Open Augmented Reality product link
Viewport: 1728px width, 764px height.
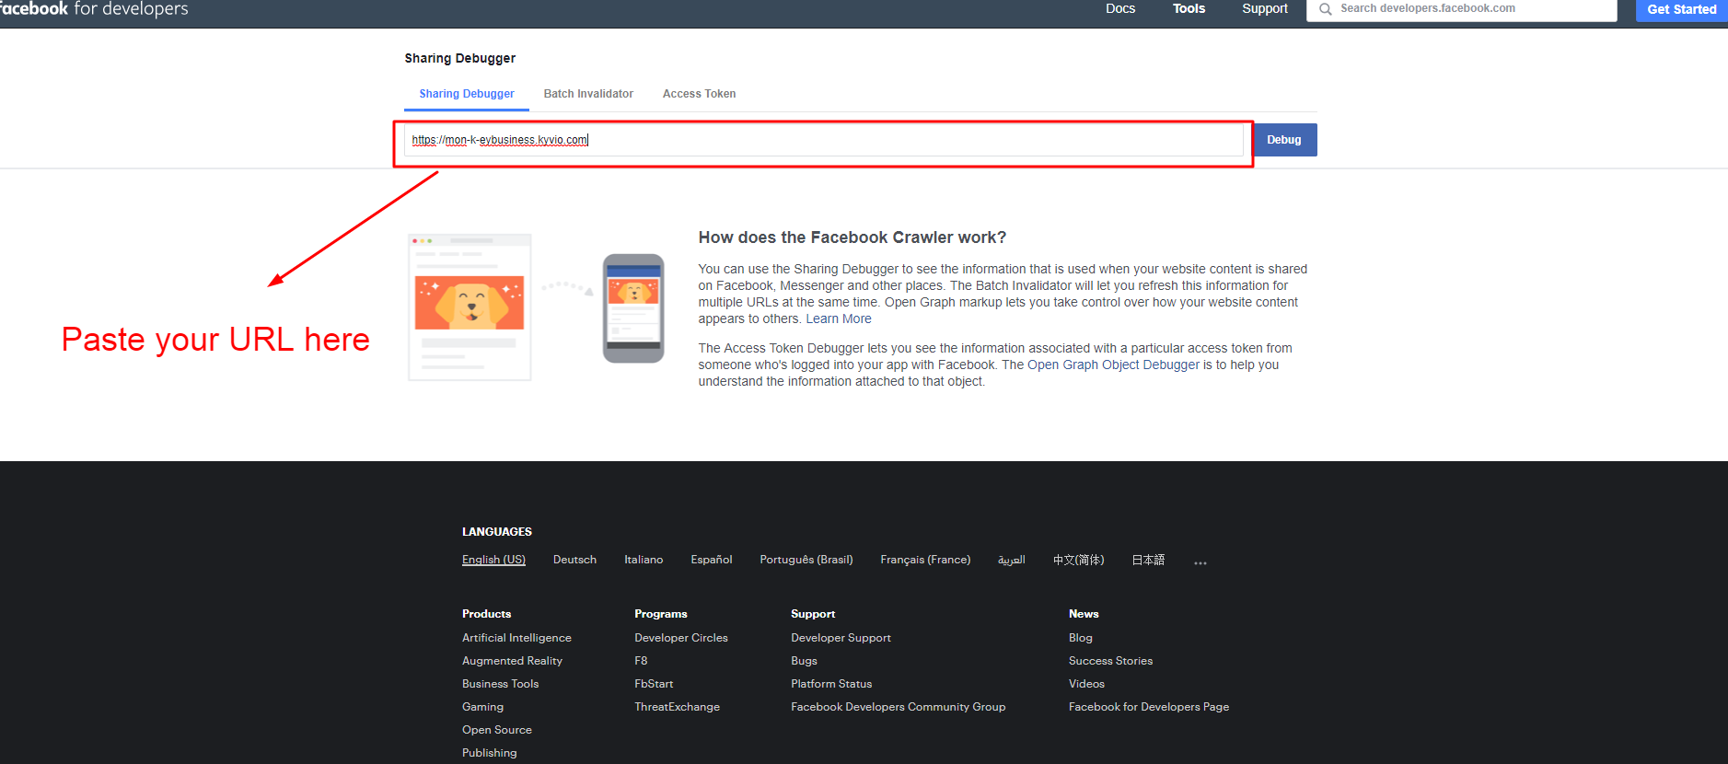pos(512,661)
